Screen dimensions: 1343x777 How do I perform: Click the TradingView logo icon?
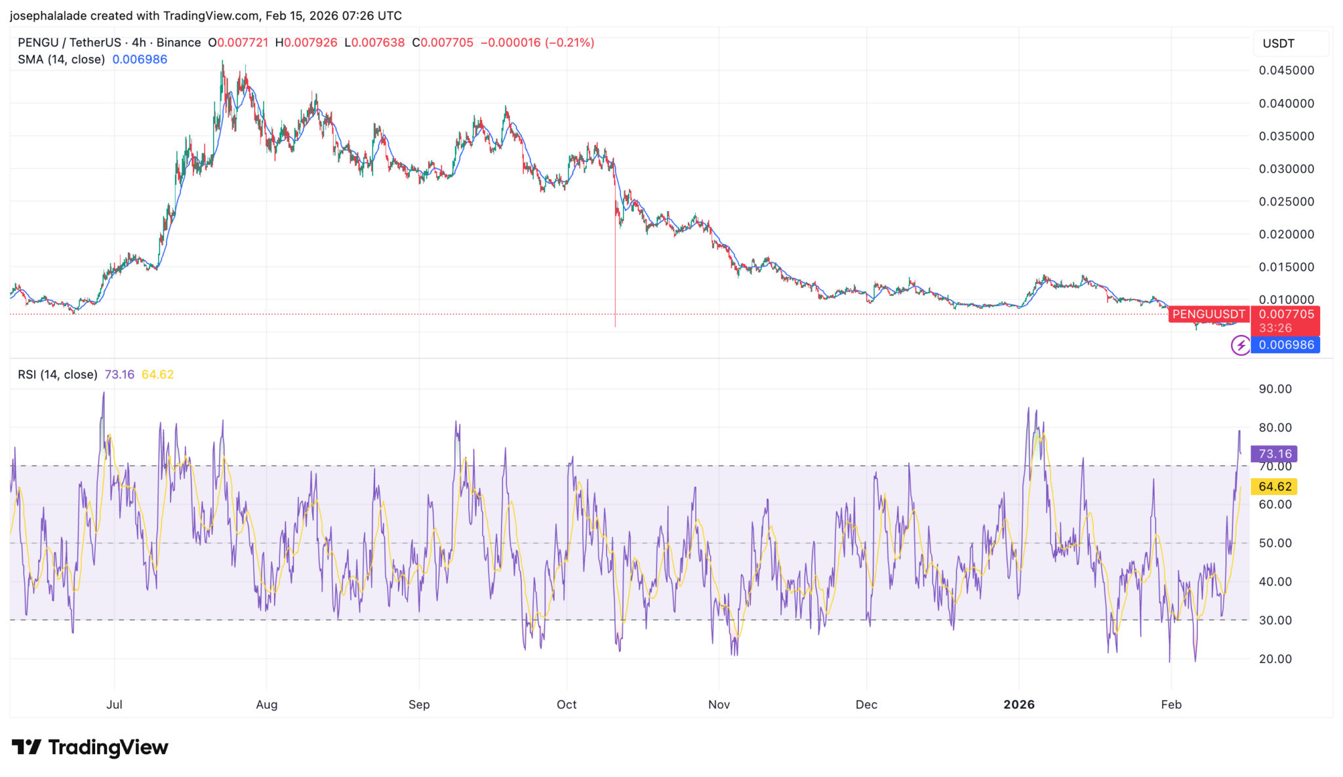(26, 747)
